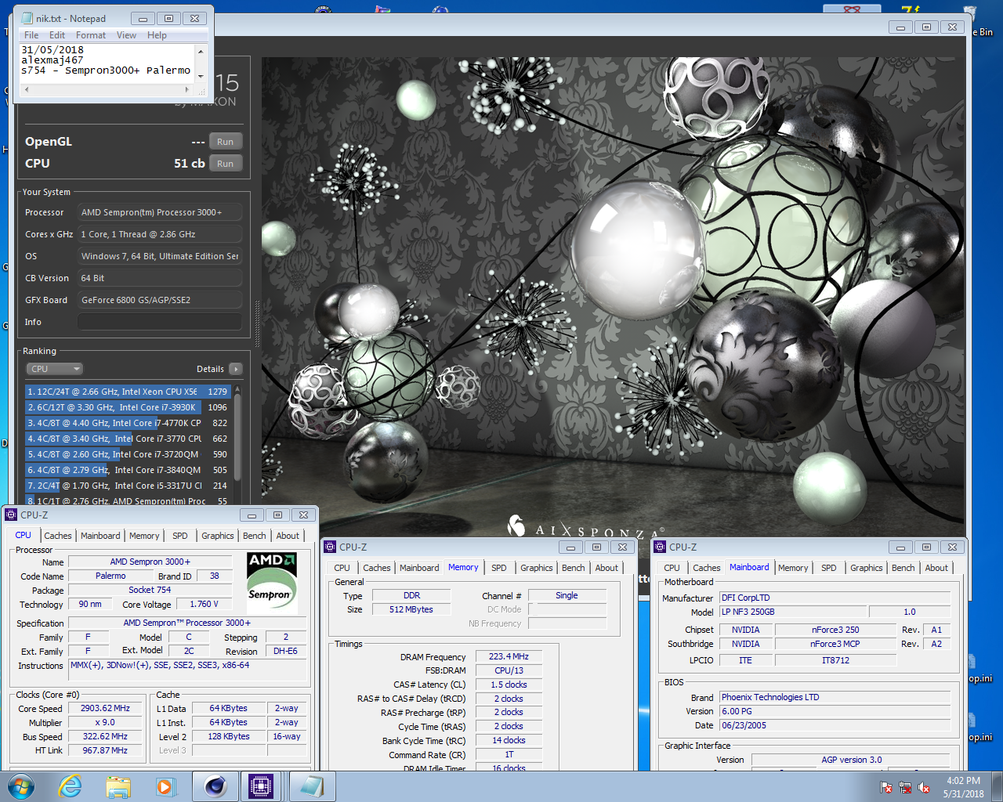
Task: Select the Bench tab in the CPU-Z Memory window
Action: [x=574, y=568]
